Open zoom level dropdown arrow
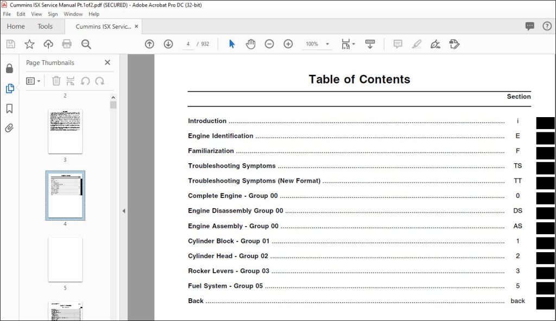Viewport: 556px width, 321px height. coord(327,44)
